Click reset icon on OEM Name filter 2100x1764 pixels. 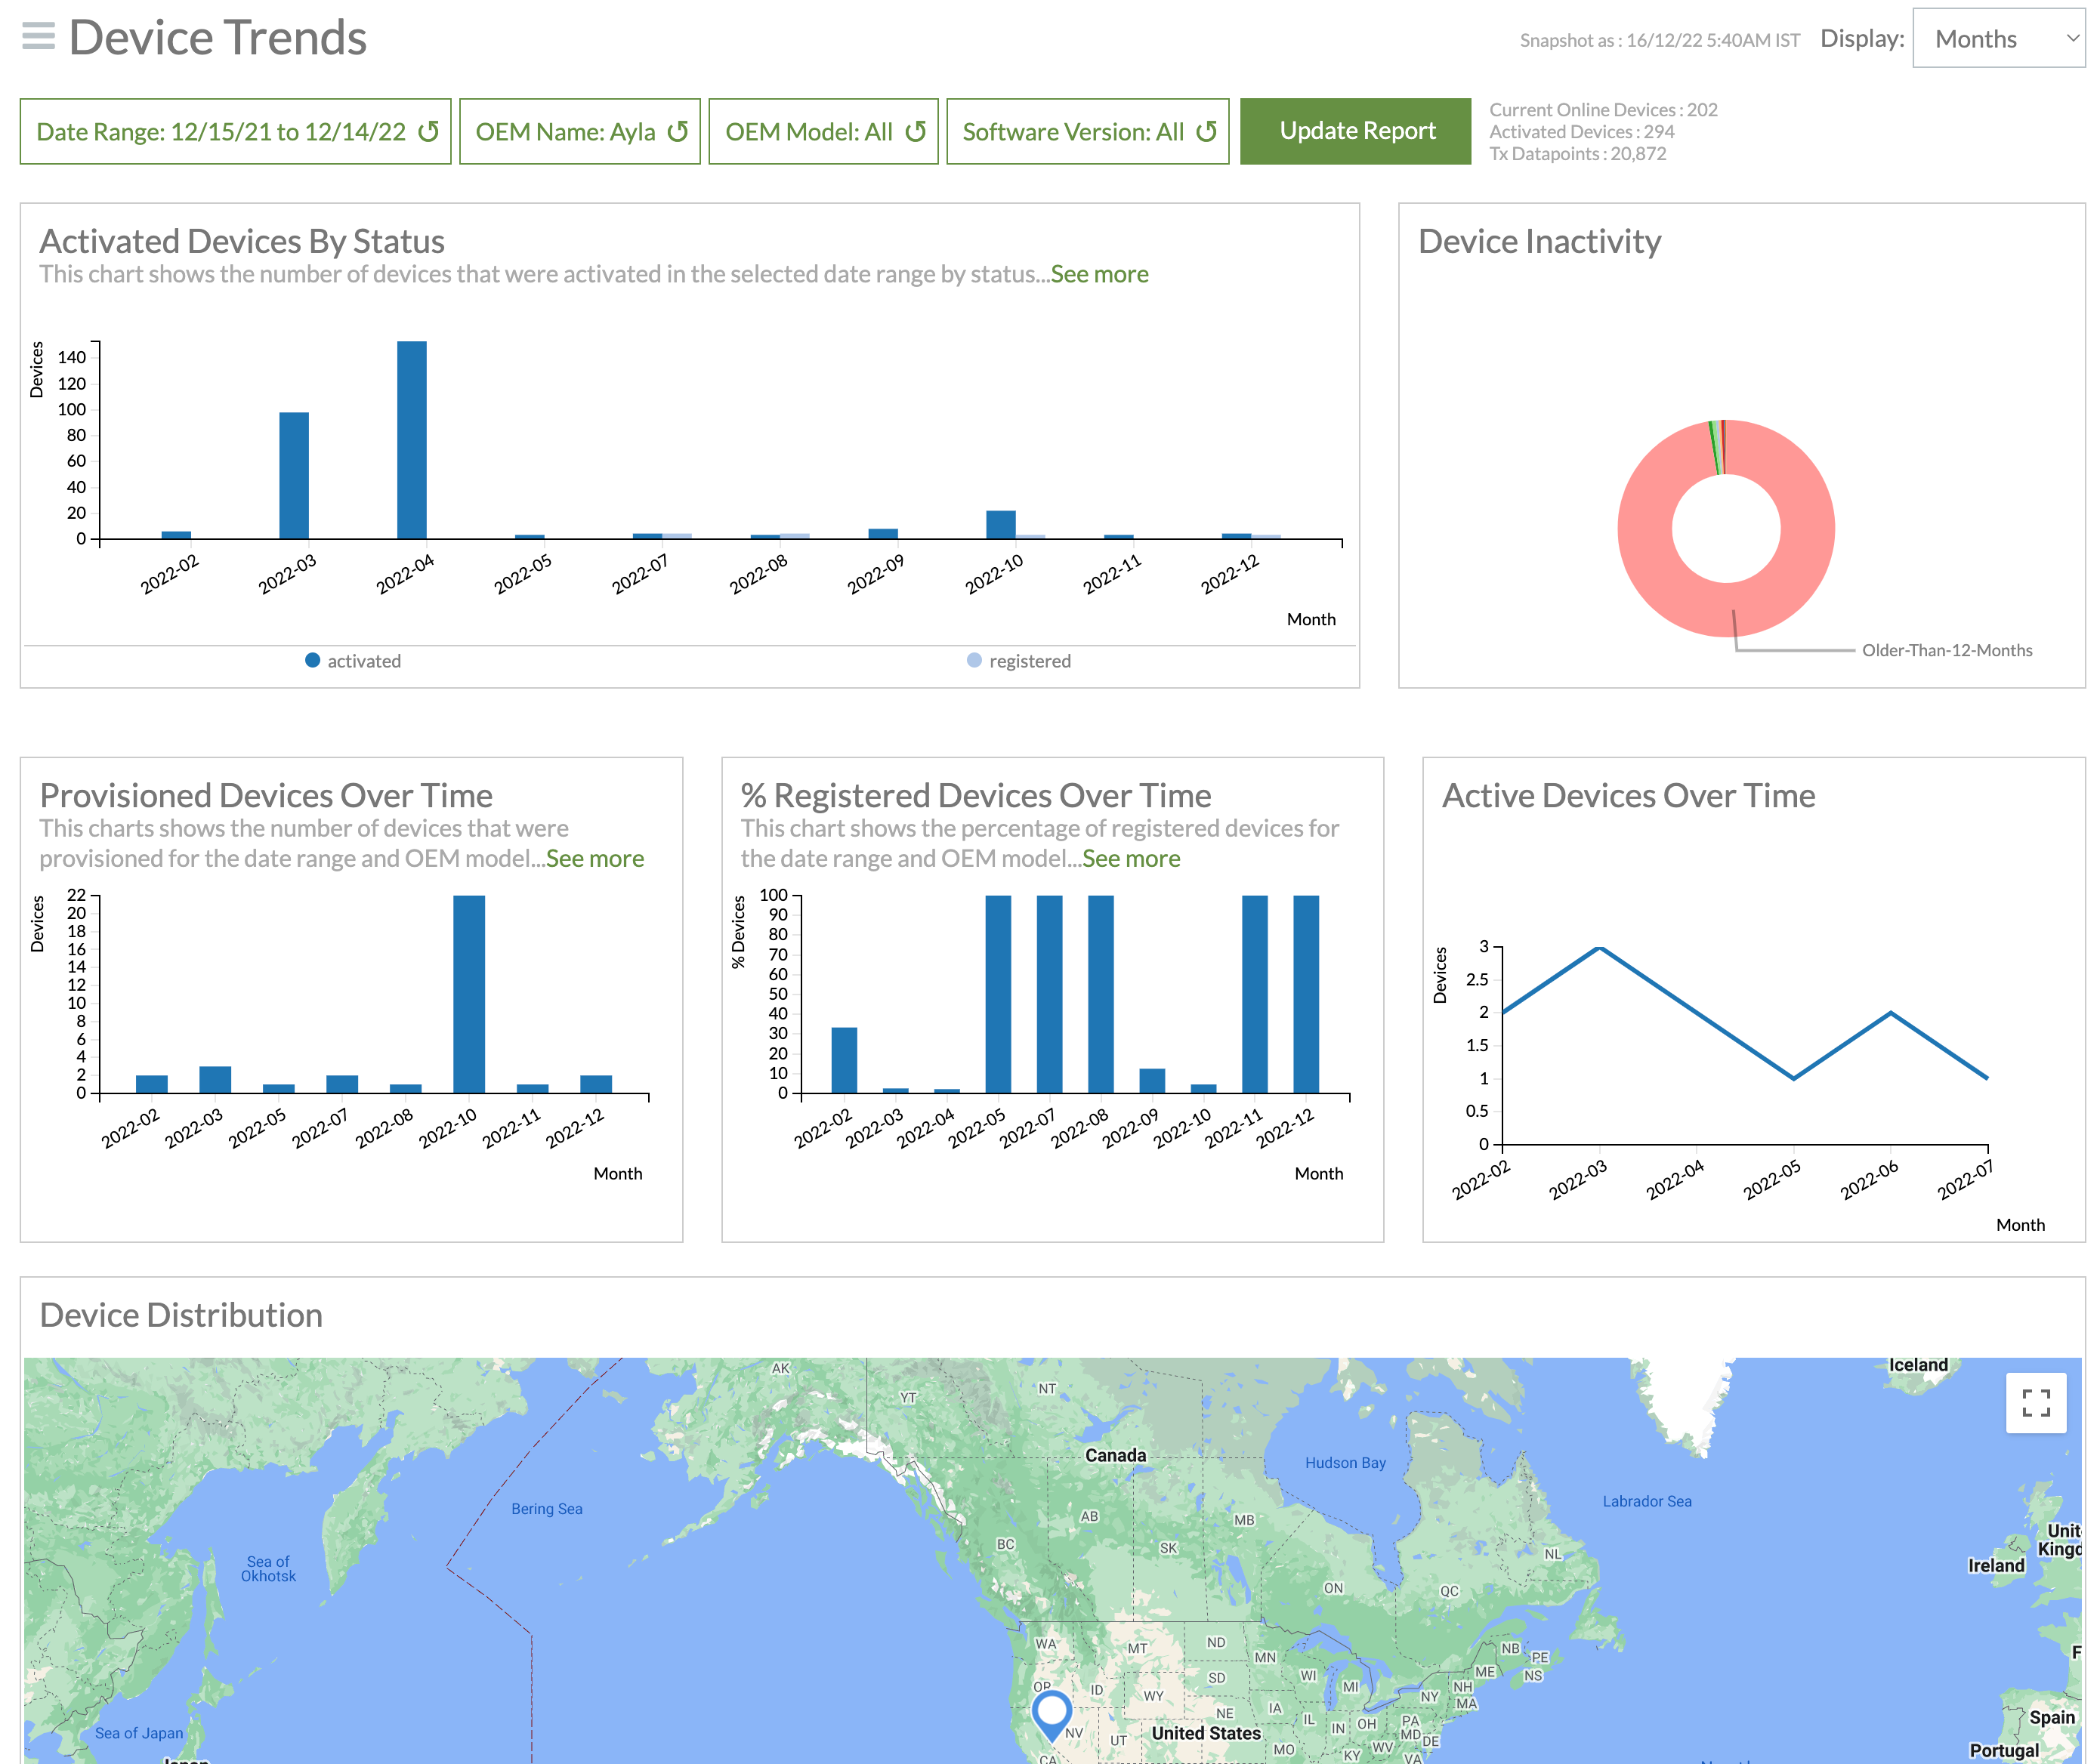tap(678, 132)
